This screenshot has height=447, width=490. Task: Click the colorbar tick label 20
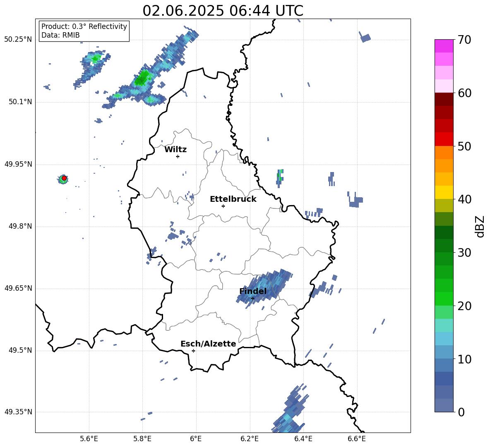point(464,306)
